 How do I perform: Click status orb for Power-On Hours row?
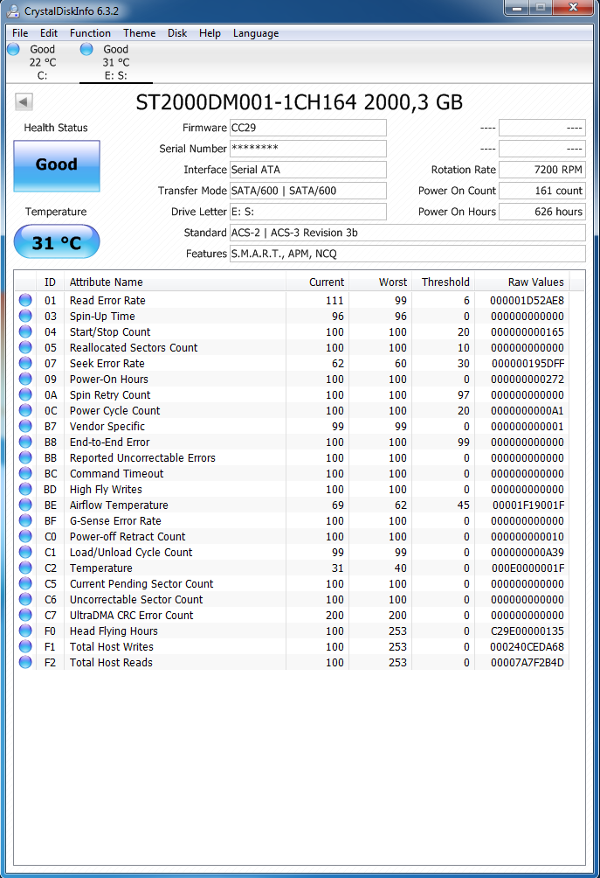pos(25,379)
